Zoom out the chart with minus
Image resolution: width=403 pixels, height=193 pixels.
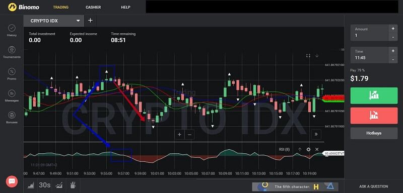tap(189, 135)
